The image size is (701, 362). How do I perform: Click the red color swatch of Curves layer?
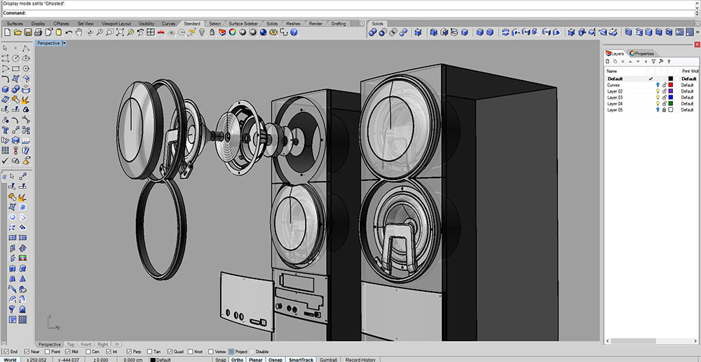(671, 85)
